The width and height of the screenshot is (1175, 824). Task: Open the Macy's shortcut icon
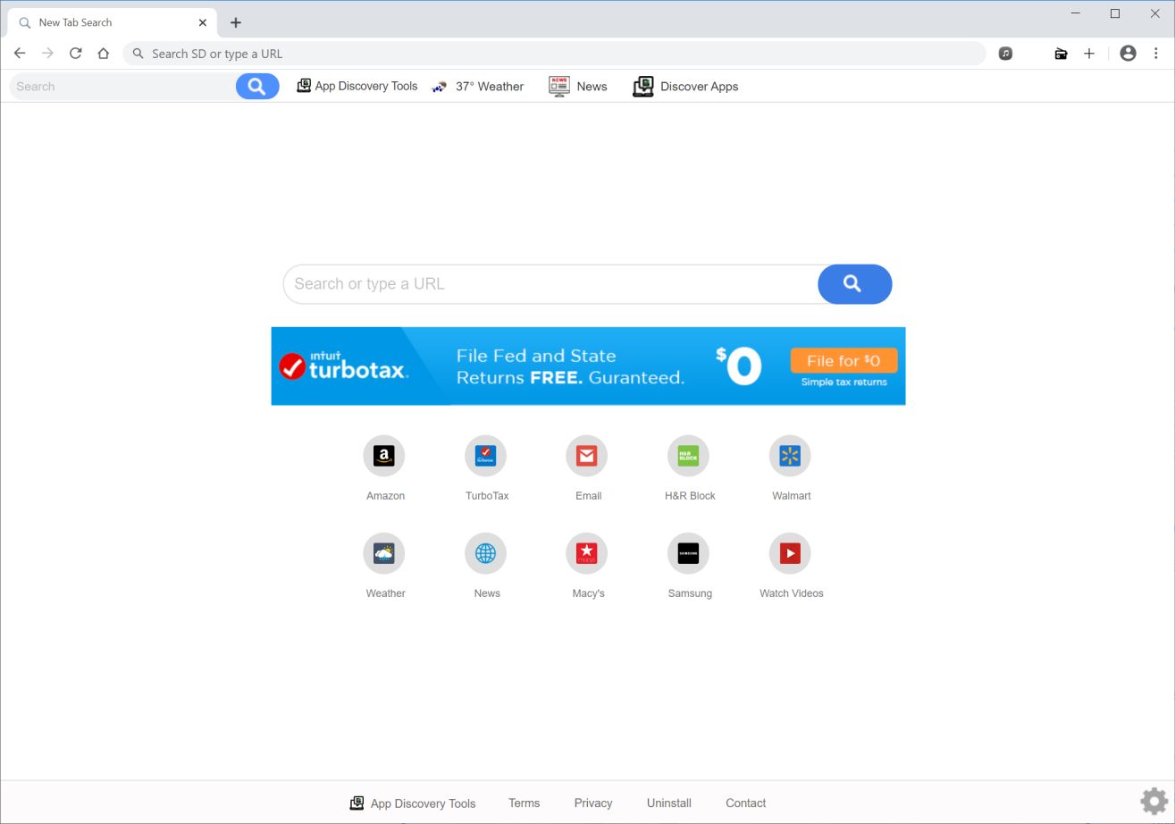coord(586,554)
